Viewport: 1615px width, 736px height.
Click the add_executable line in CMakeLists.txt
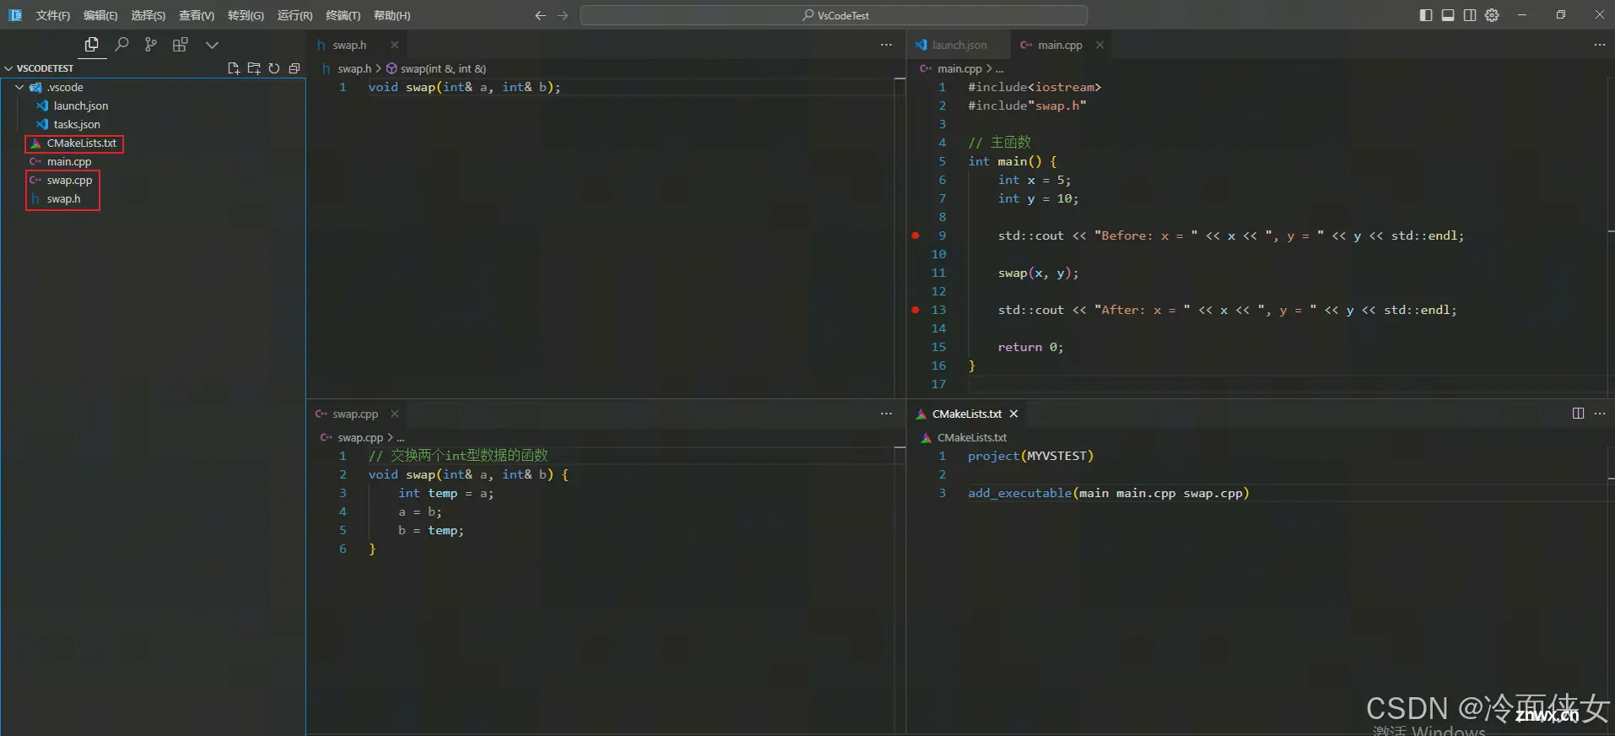tap(1108, 493)
